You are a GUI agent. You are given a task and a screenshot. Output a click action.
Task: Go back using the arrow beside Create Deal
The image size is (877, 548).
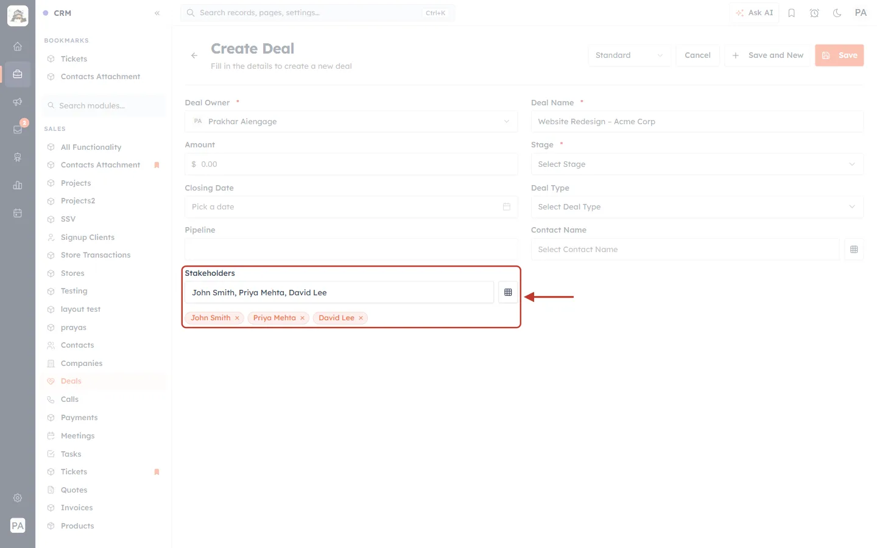[194, 55]
